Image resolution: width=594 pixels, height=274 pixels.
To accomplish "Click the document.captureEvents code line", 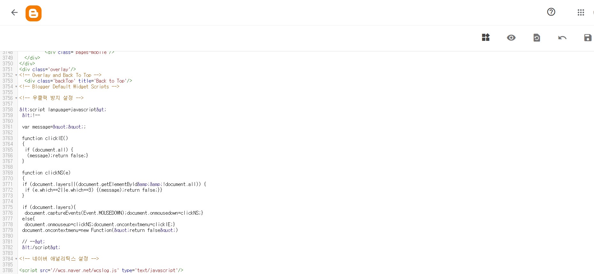I will (x=114, y=213).
